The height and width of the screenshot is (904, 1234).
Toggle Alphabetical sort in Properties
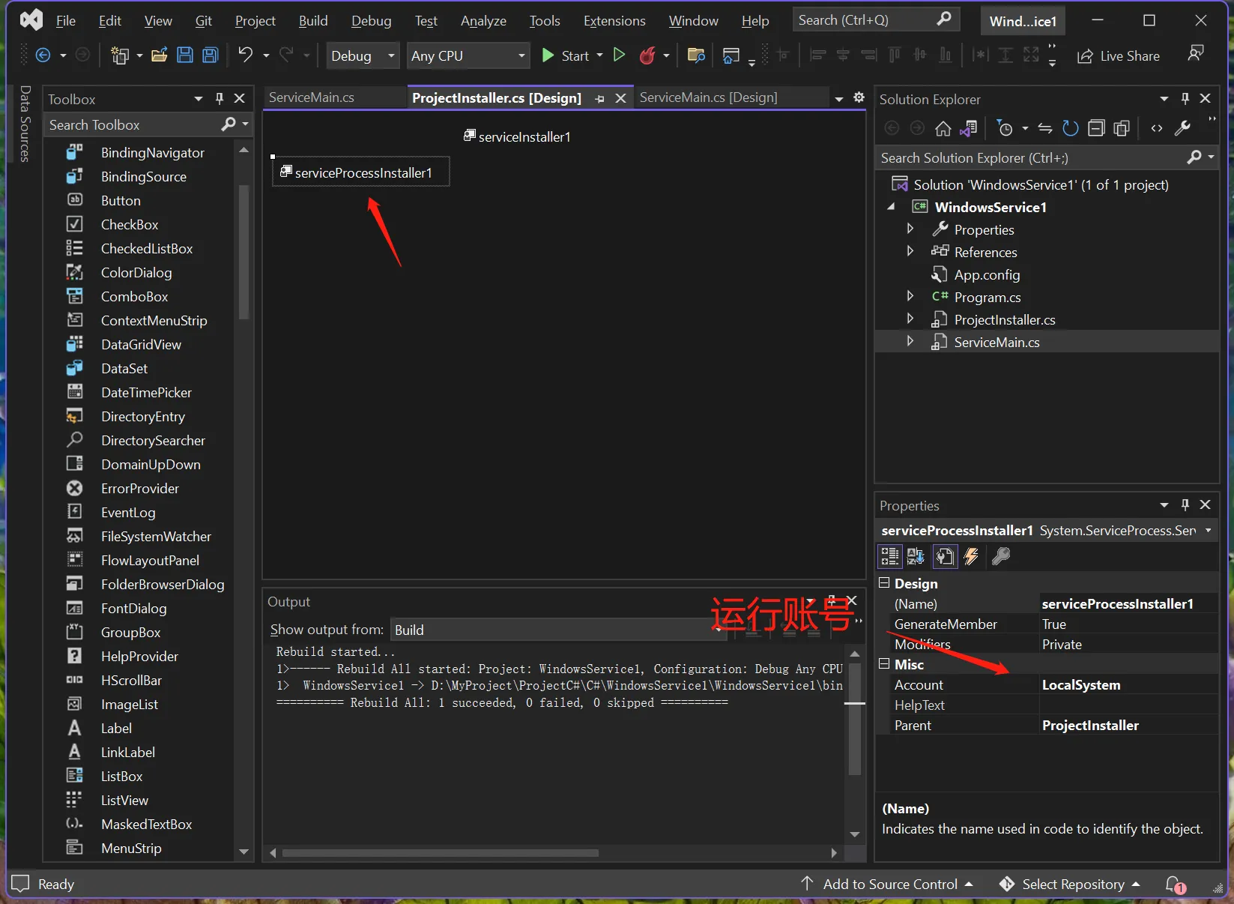(x=916, y=556)
